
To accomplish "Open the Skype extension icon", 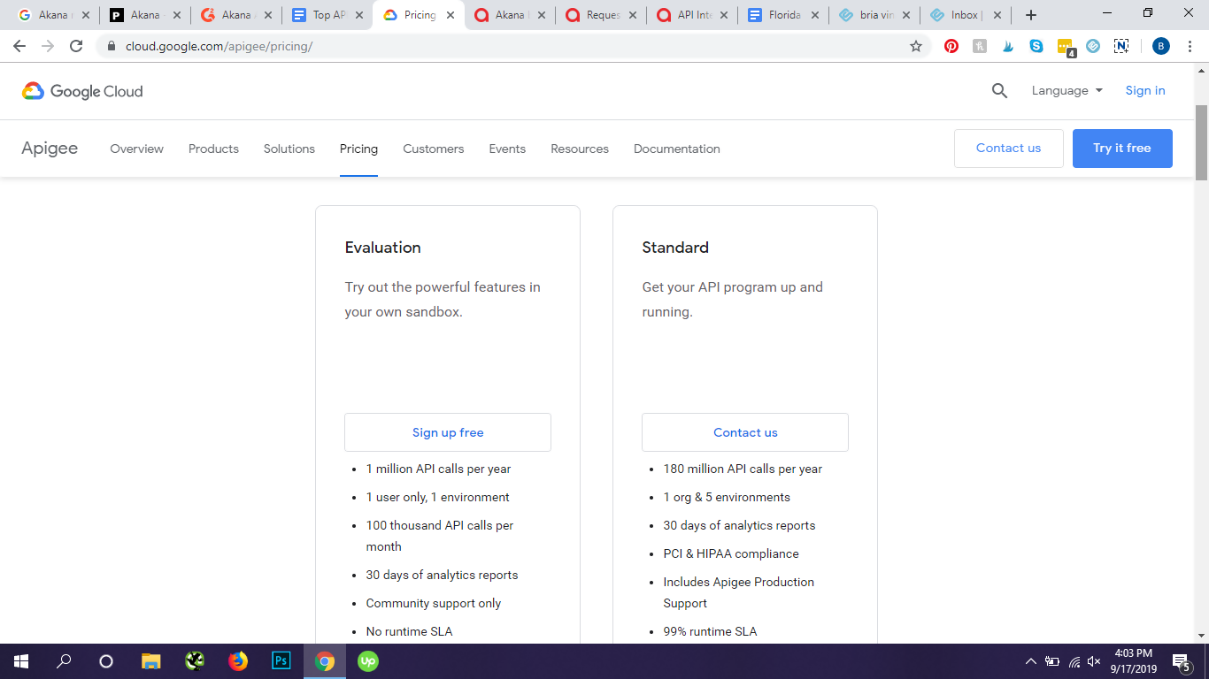I will click(1036, 46).
